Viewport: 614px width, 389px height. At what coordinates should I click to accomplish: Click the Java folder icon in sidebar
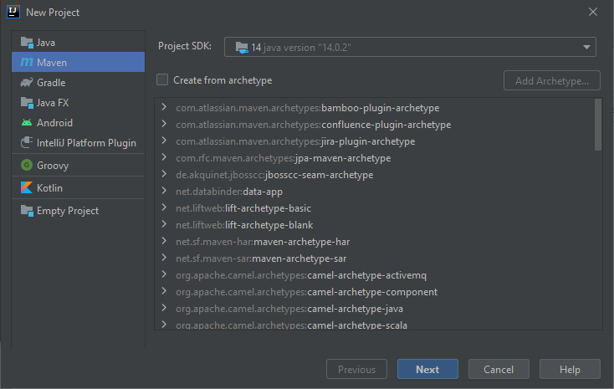click(x=27, y=43)
